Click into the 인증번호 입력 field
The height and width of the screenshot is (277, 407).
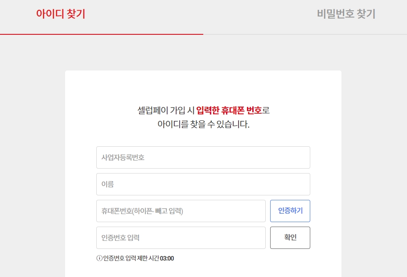tap(181, 238)
